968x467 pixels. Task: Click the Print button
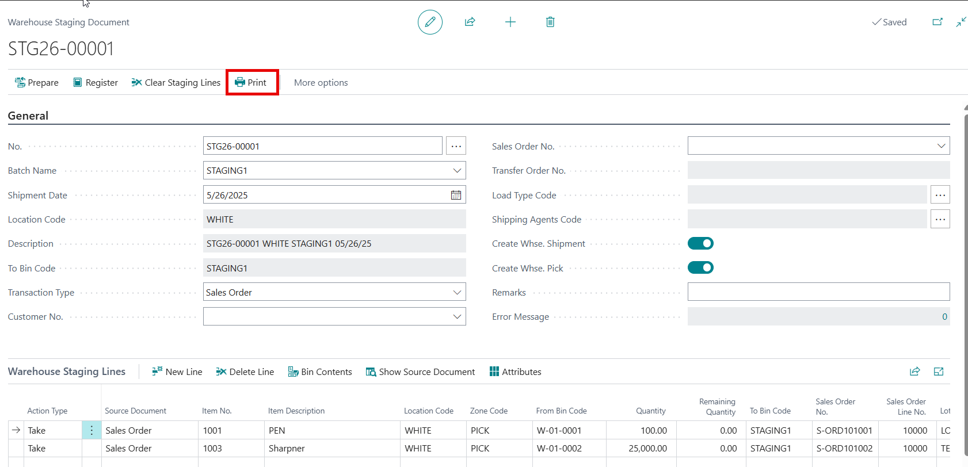251,83
